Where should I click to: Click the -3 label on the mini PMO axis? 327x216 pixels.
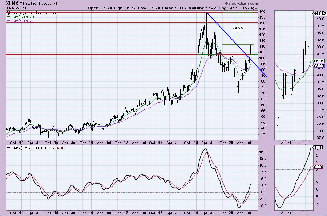316,190
